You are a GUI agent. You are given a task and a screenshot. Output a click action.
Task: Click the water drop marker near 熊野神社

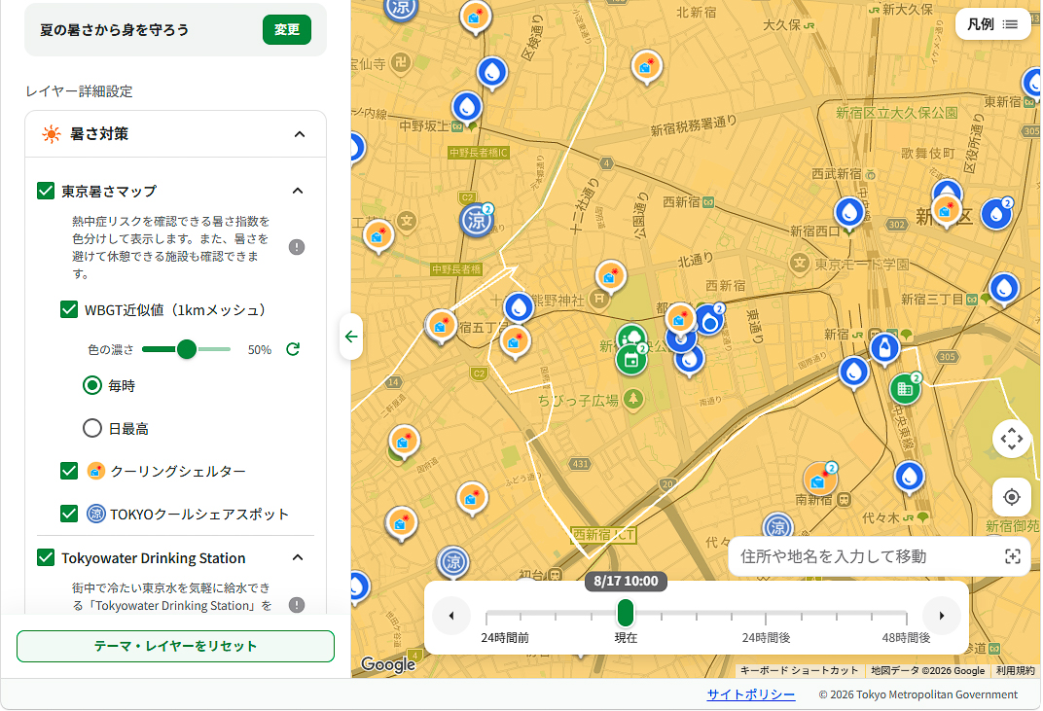point(519,307)
